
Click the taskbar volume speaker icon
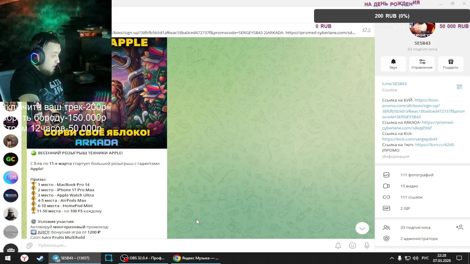tap(415, 258)
